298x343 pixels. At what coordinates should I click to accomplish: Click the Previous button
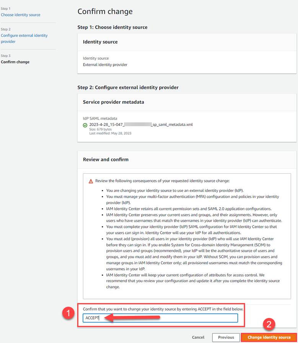click(226, 337)
